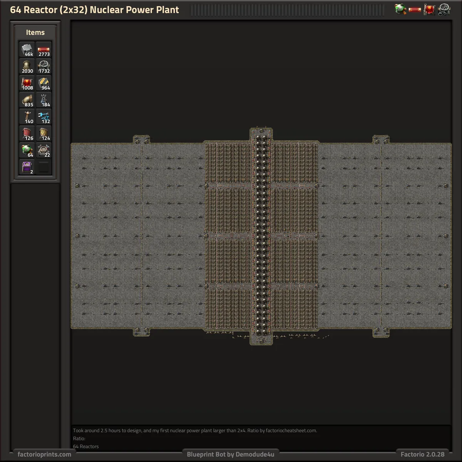Screen dimensions: 462x462
Task: Select the yellow item showing count 124
Action: tap(44, 134)
